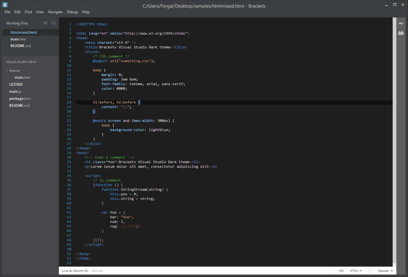
Task: Open the Working Files gear settings icon
Action: coord(45,23)
